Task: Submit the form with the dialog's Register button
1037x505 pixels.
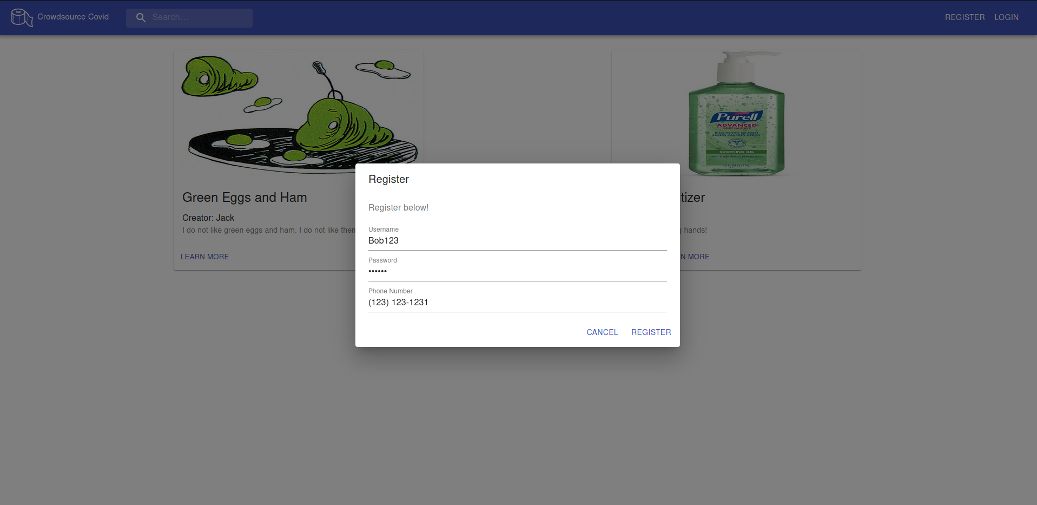Action: coord(651,332)
